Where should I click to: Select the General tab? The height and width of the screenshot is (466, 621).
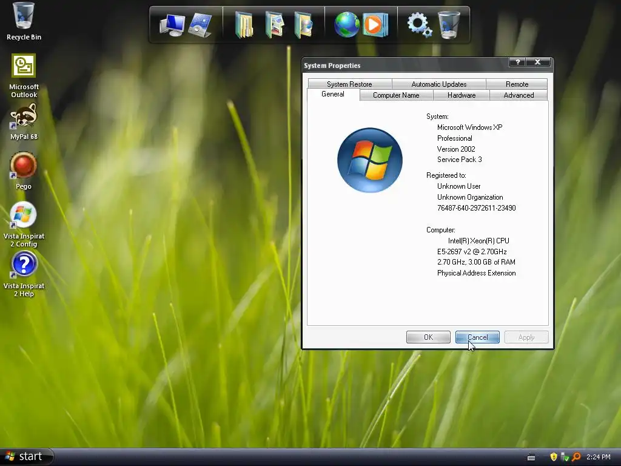333,94
